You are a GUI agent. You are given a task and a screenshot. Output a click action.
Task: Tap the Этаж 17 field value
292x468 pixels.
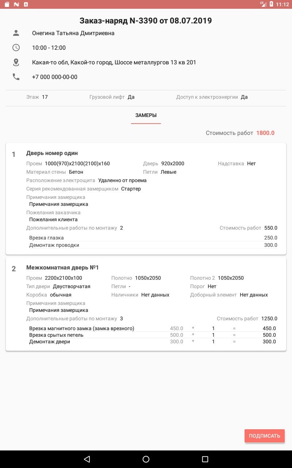(x=39, y=97)
